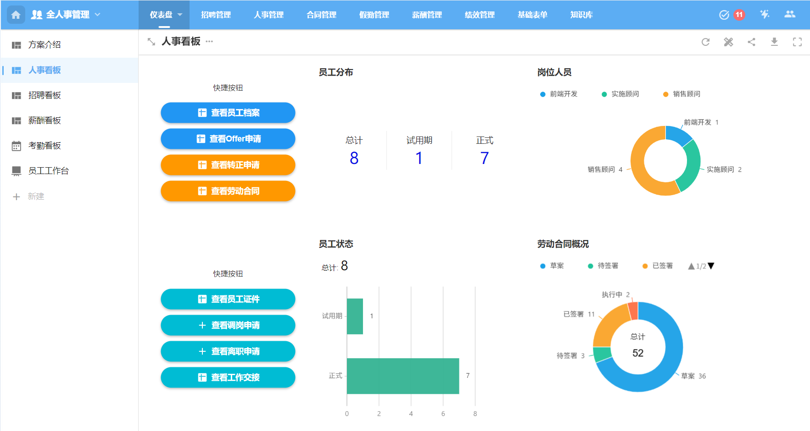This screenshot has height=431, width=810.
Task: Open 考勤看板 in the sidebar
Action: [45, 146]
